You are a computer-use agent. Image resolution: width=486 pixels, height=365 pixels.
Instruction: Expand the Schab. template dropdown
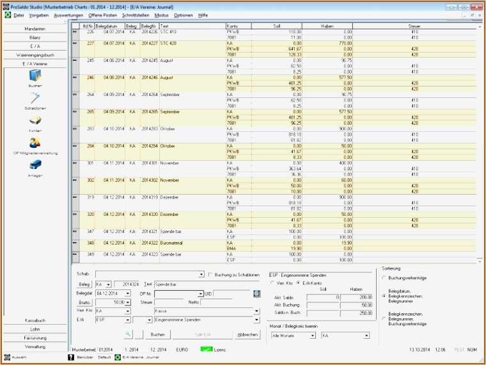[x=201, y=275]
